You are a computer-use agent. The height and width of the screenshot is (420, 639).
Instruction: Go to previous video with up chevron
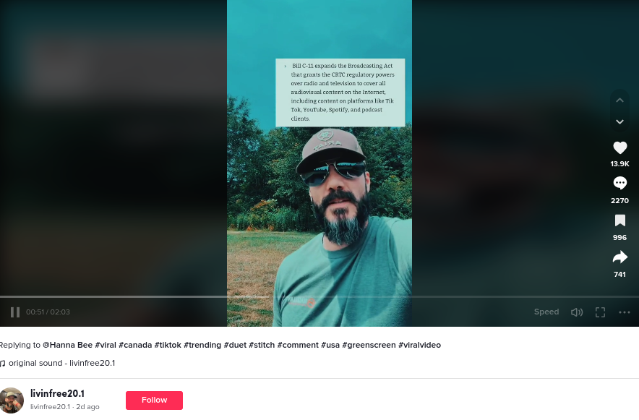(x=620, y=100)
